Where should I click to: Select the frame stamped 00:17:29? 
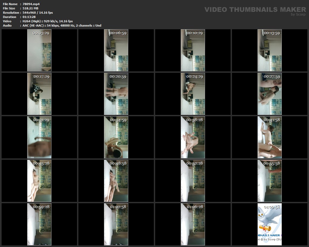click(39, 94)
